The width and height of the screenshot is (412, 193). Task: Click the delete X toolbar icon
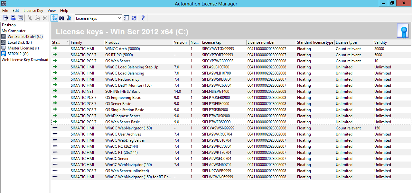pyautogui.click(x=45, y=18)
